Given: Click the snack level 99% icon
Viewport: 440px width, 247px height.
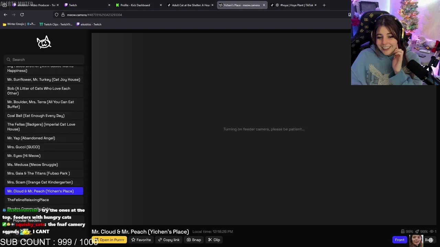Looking at the screenshot, I should point(417,232).
